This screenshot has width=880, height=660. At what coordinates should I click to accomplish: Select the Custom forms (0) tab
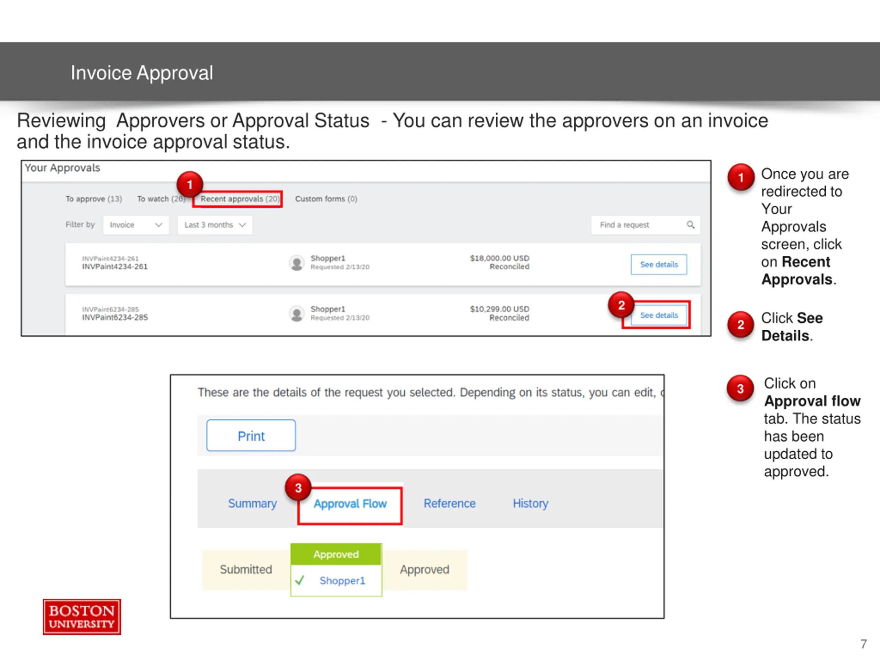326,199
